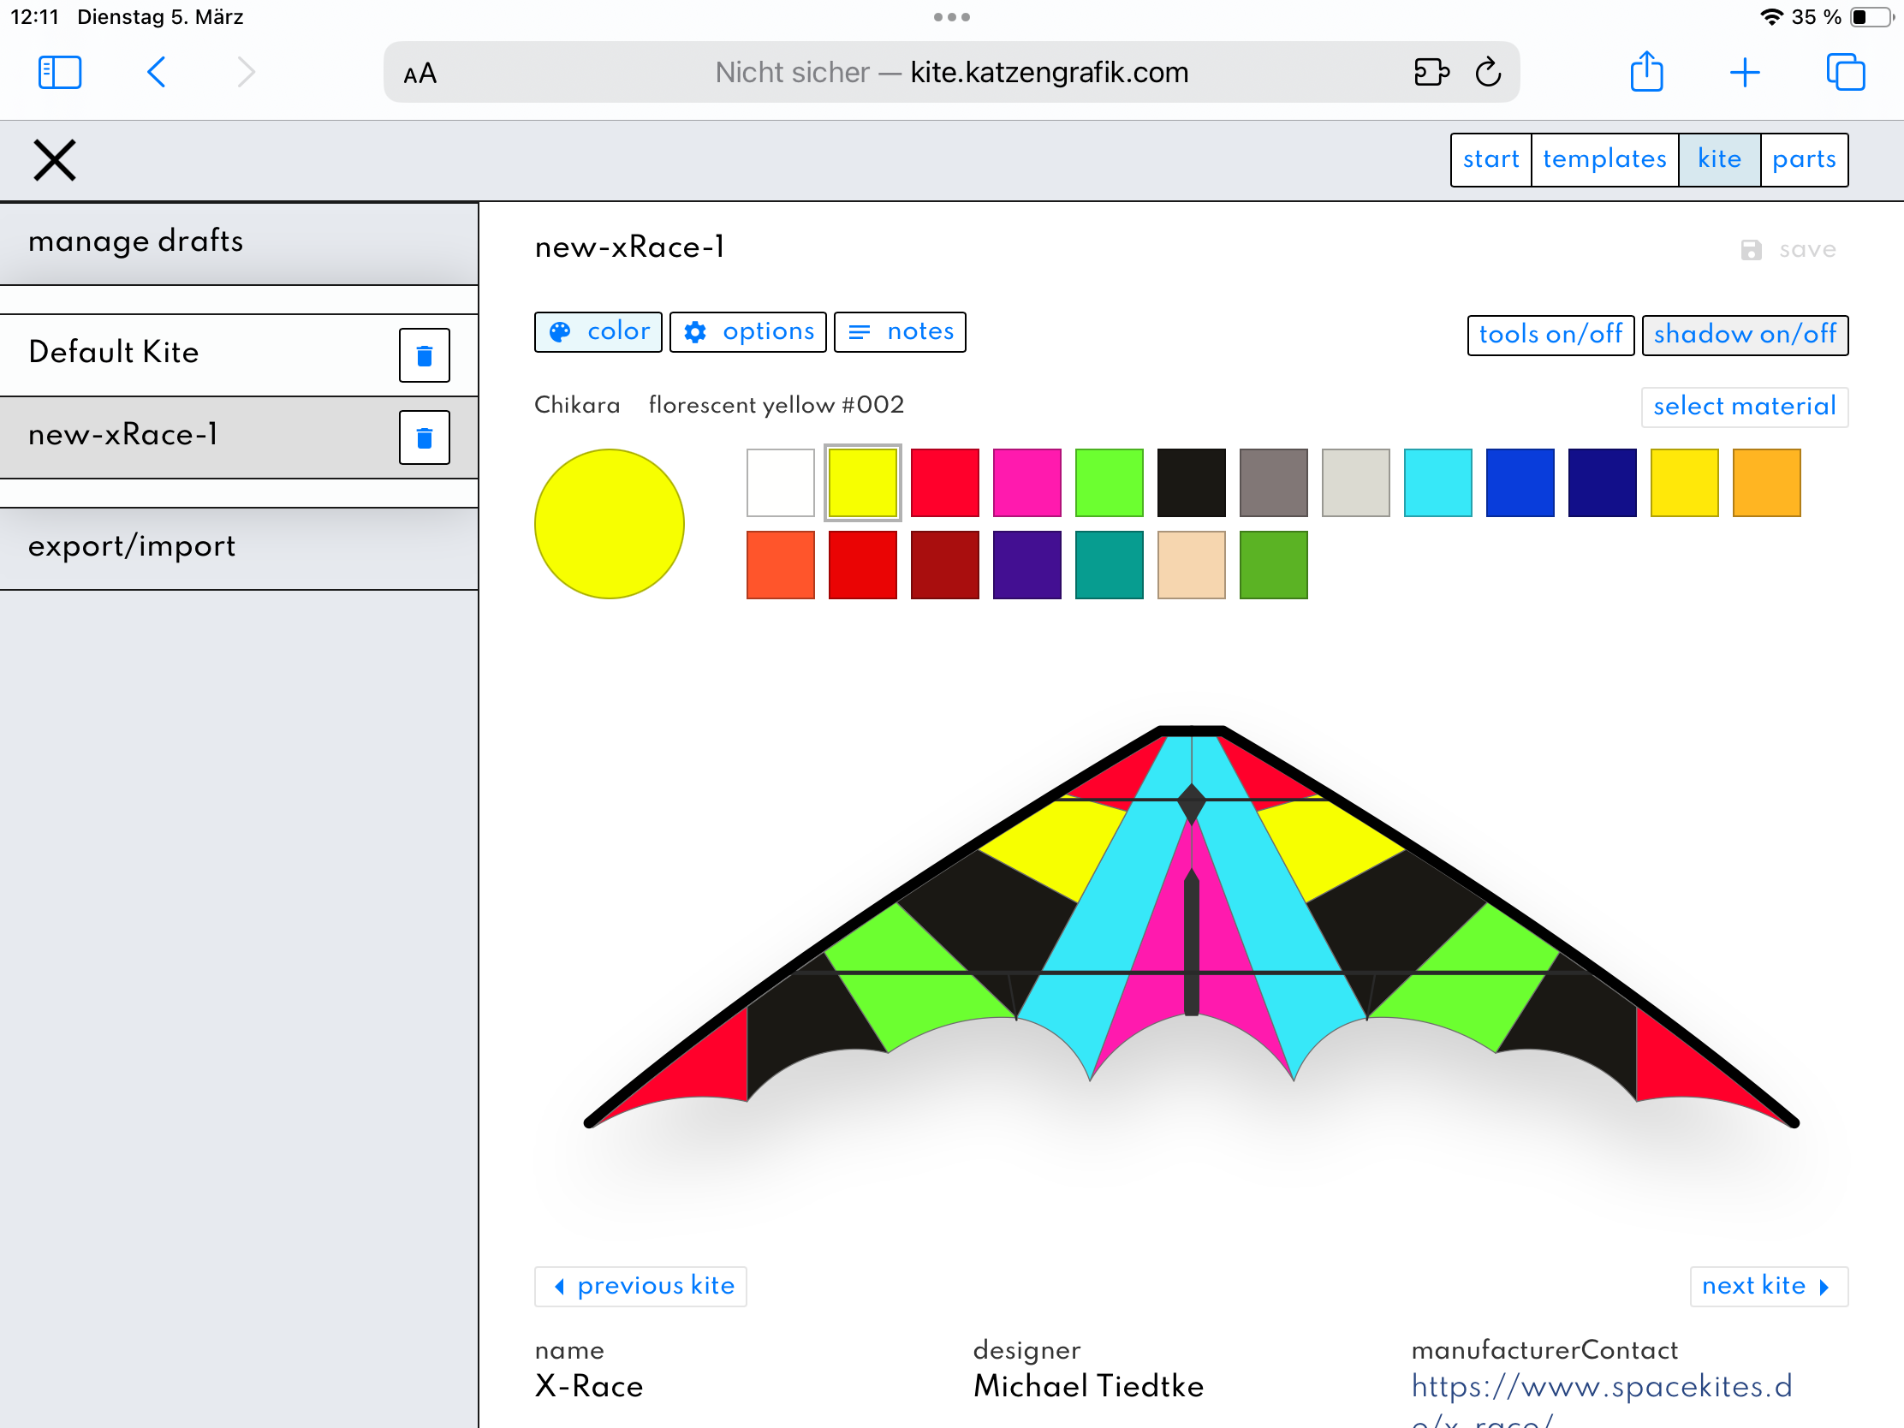The image size is (1904, 1428).
Task: Pick the cyan color swatch
Action: point(1437,483)
